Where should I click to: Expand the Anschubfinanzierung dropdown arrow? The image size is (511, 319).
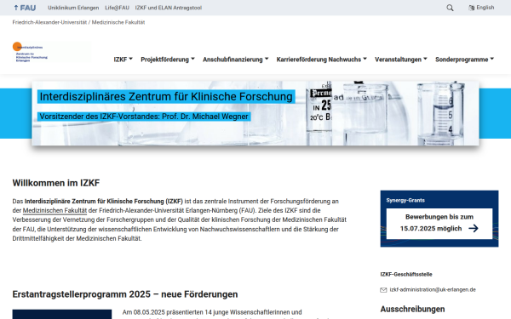tap(267, 59)
